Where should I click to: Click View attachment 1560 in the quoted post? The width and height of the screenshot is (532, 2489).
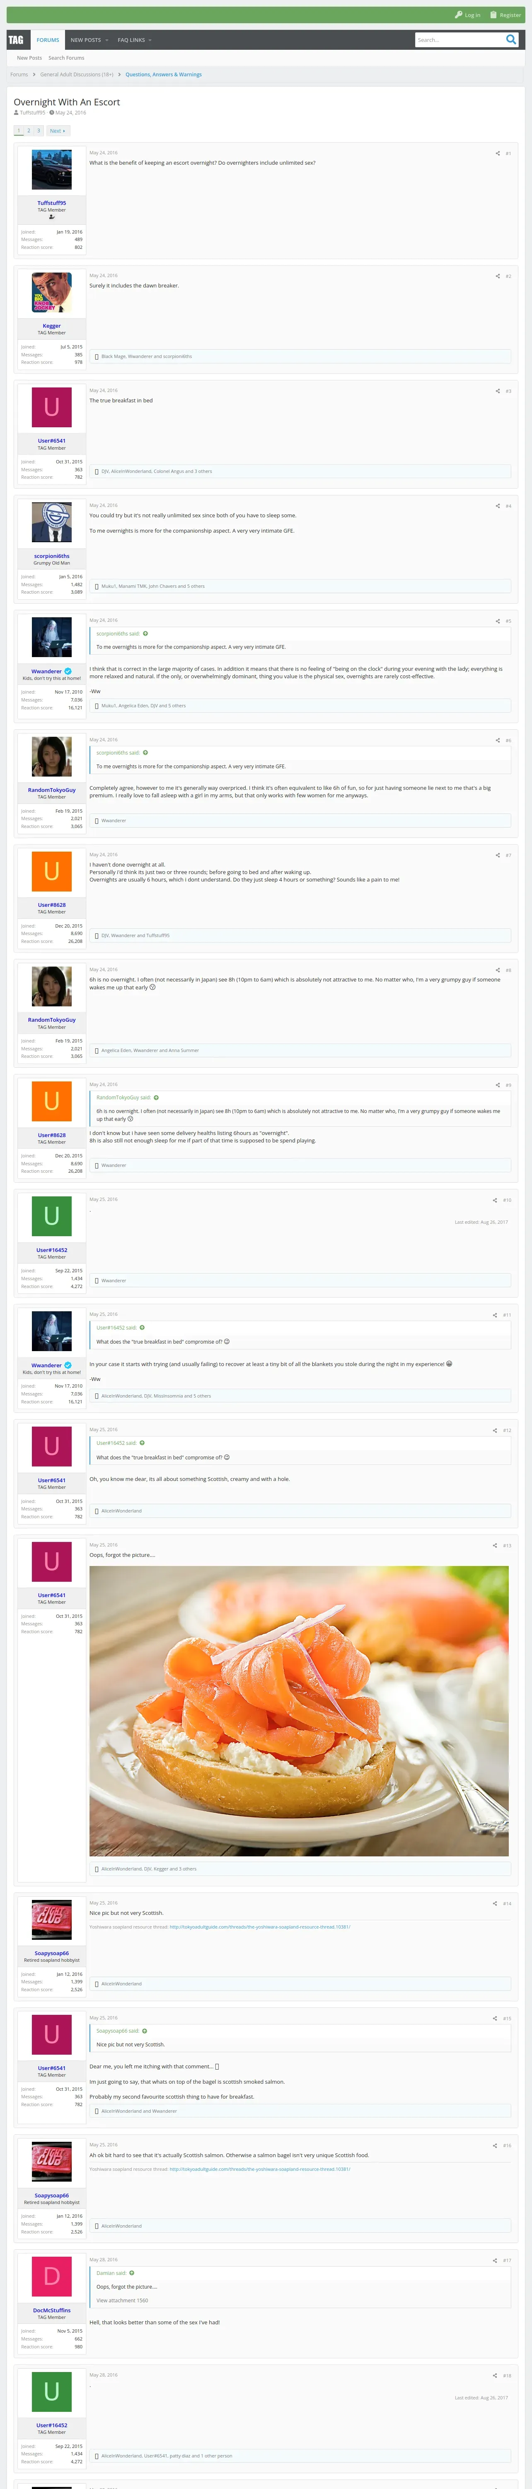coord(123,2301)
